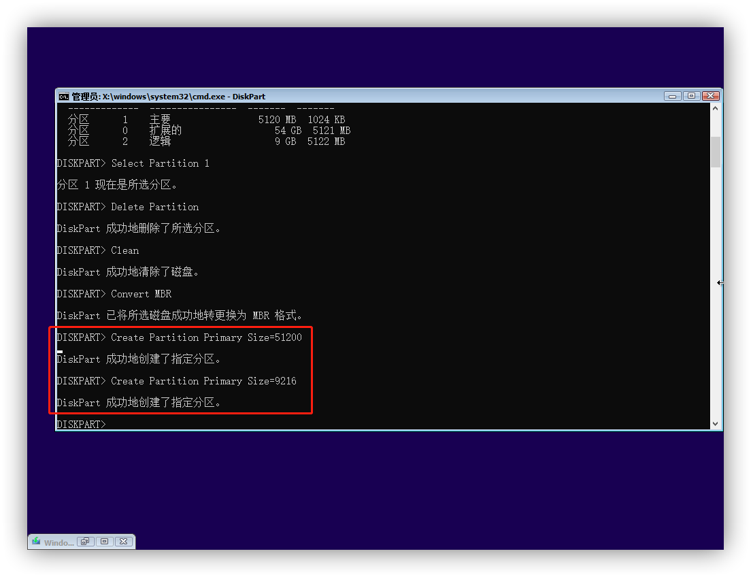Viewport: 751px width, 577px height.
Task: Click the '主要' partition type entry
Action: [160, 119]
